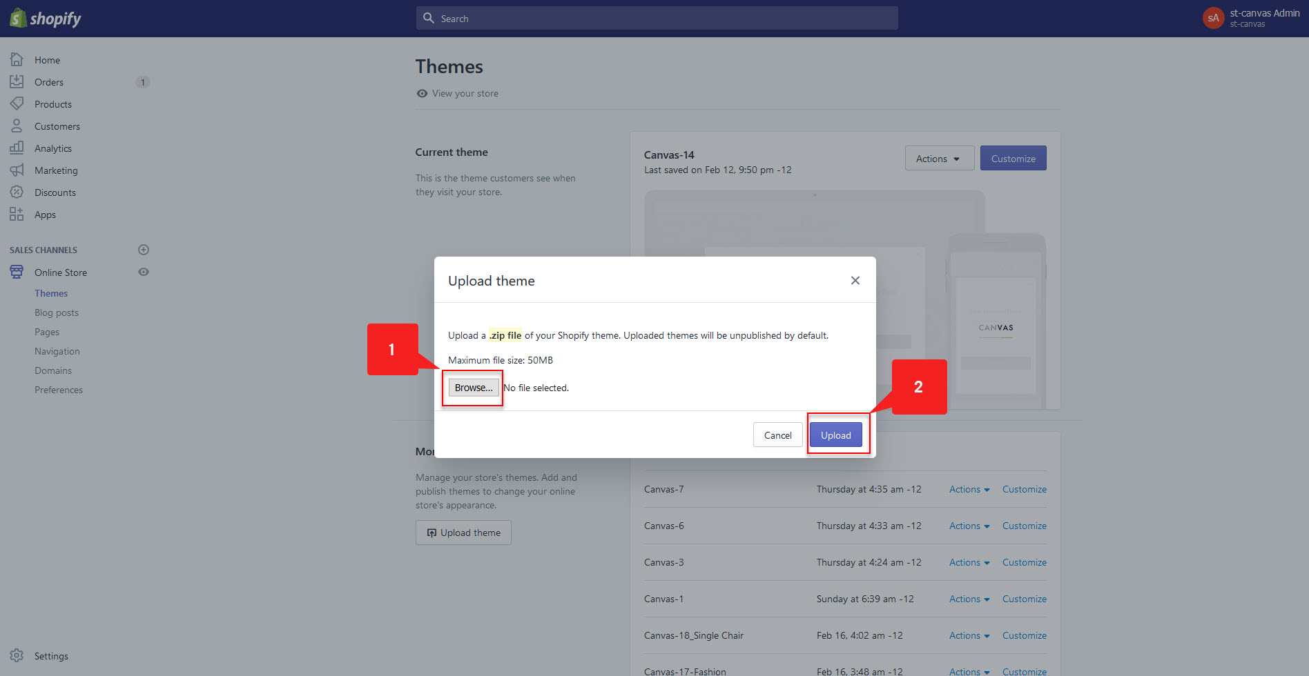
Task: Open Settings via the gear icon
Action: (17, 655)
